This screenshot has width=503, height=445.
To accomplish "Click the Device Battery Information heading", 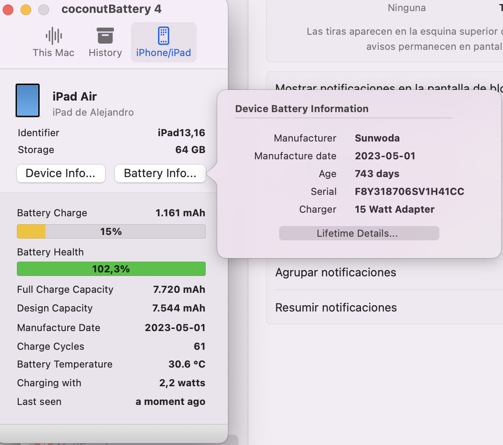I will [302, 109].
